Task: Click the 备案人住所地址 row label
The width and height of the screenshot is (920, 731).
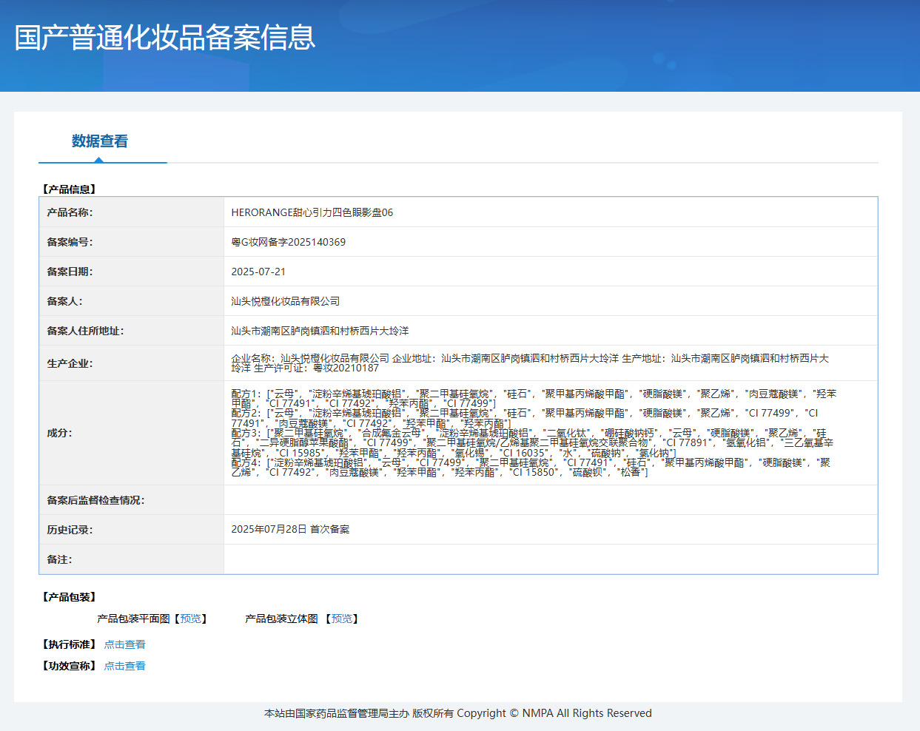Action: [x=85, y=331]
